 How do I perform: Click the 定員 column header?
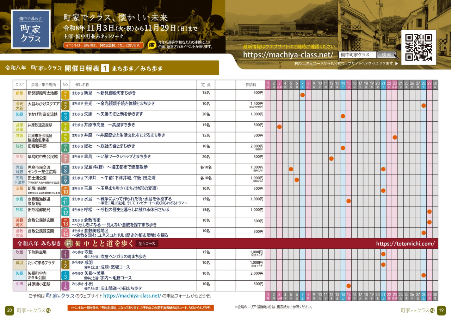point(206,85)
